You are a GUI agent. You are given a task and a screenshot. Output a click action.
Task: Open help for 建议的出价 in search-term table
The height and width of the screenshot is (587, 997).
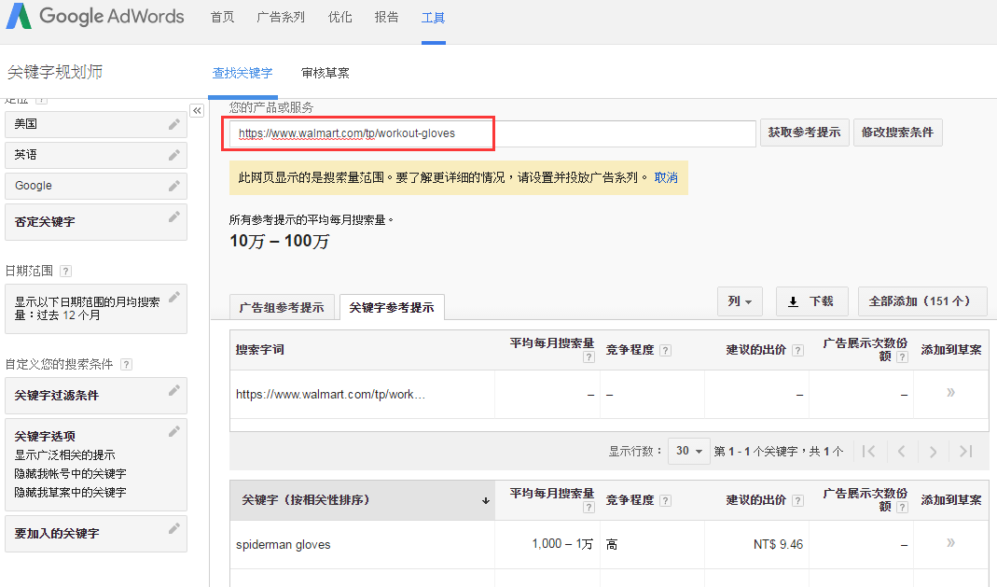(x=798, y=350)
